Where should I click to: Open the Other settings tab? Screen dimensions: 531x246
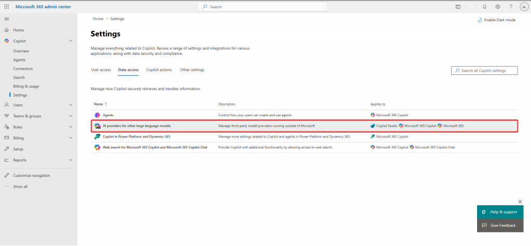192,70
